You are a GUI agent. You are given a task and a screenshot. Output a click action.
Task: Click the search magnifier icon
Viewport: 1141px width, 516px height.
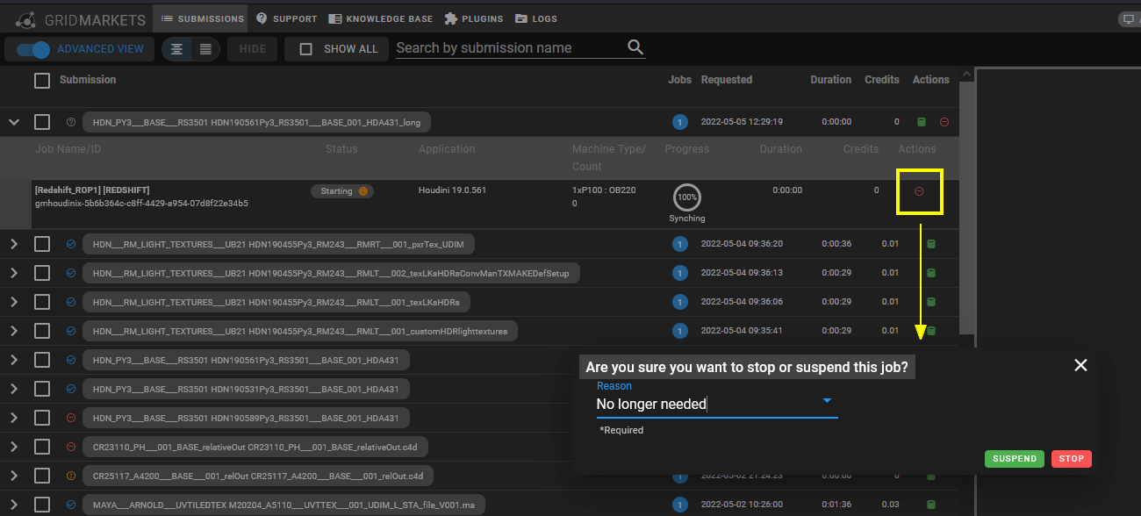[635, 47]
